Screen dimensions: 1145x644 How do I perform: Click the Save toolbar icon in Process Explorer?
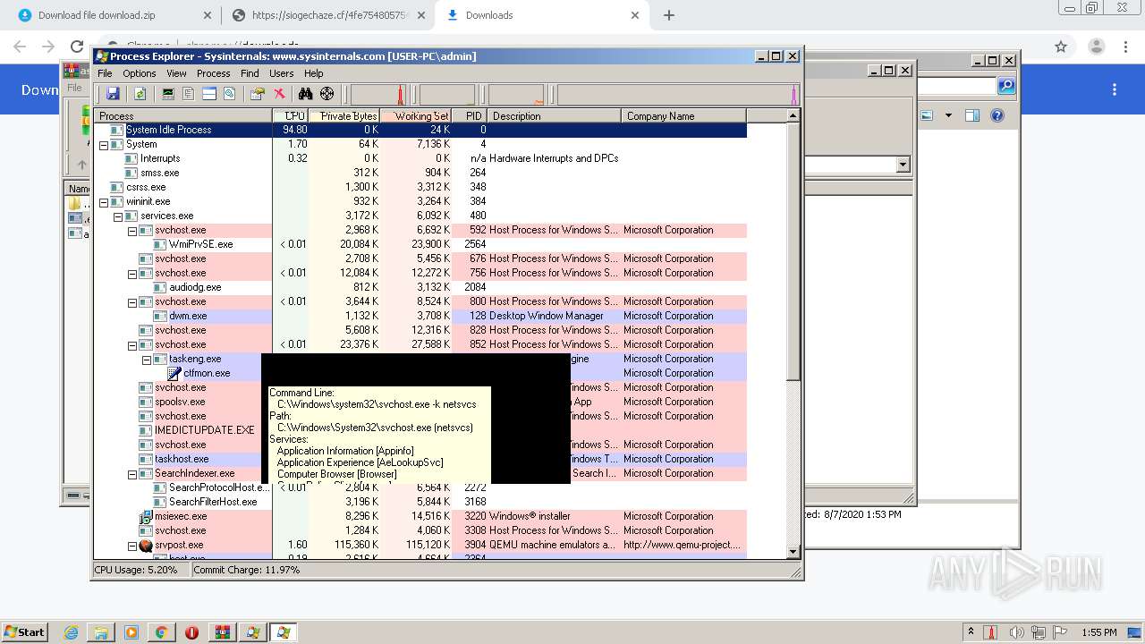coord(113,93)
